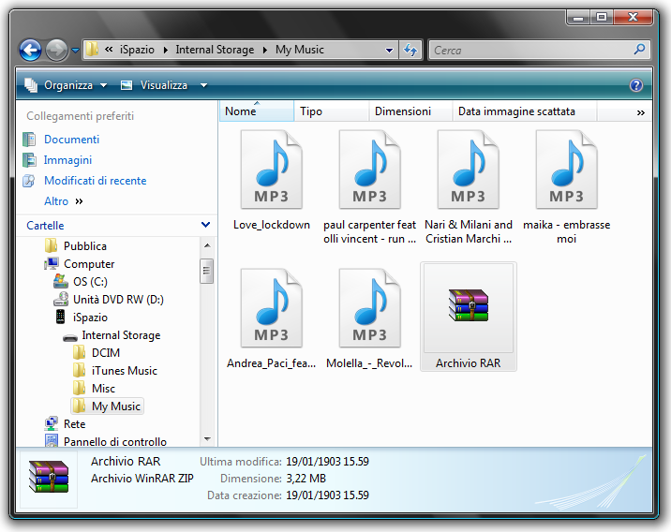The image size is (671, 532).
Task: Open the Modificati di recente link
Action: pyautogui.click(x=95, y=181)
